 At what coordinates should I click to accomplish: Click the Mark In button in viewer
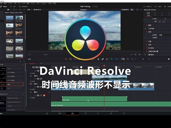(135, 54)
